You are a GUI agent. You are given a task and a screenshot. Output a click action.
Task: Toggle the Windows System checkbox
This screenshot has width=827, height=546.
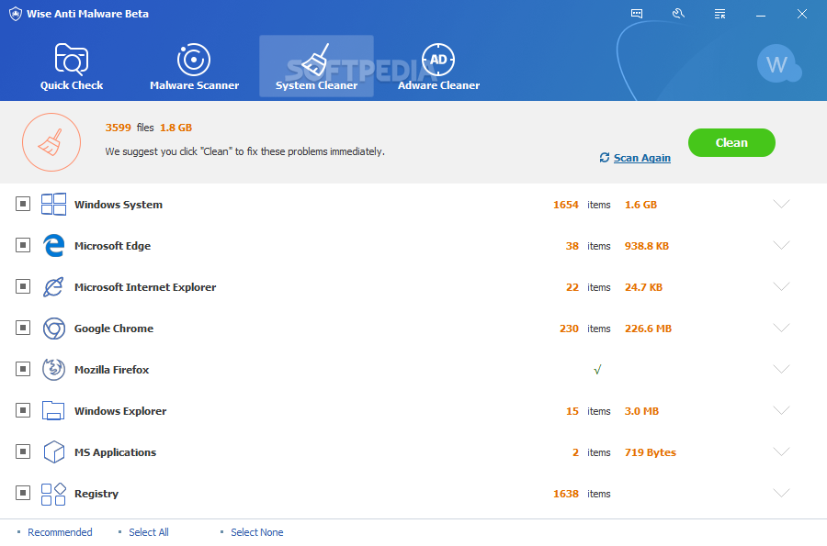point(23,204)
